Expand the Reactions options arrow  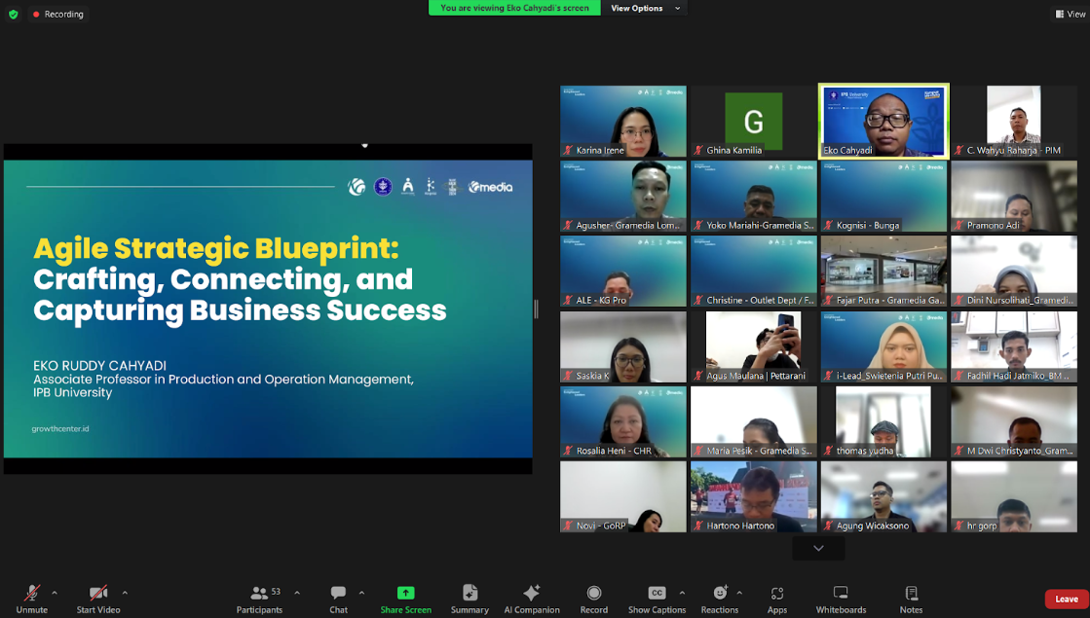point(739,593)
